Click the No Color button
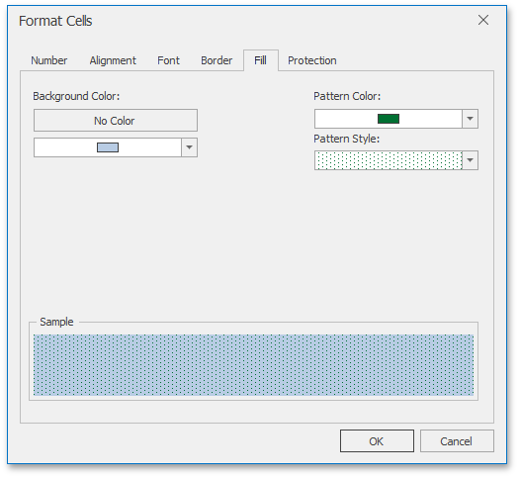Screen dimensions: 520x479 click(116, 121)
